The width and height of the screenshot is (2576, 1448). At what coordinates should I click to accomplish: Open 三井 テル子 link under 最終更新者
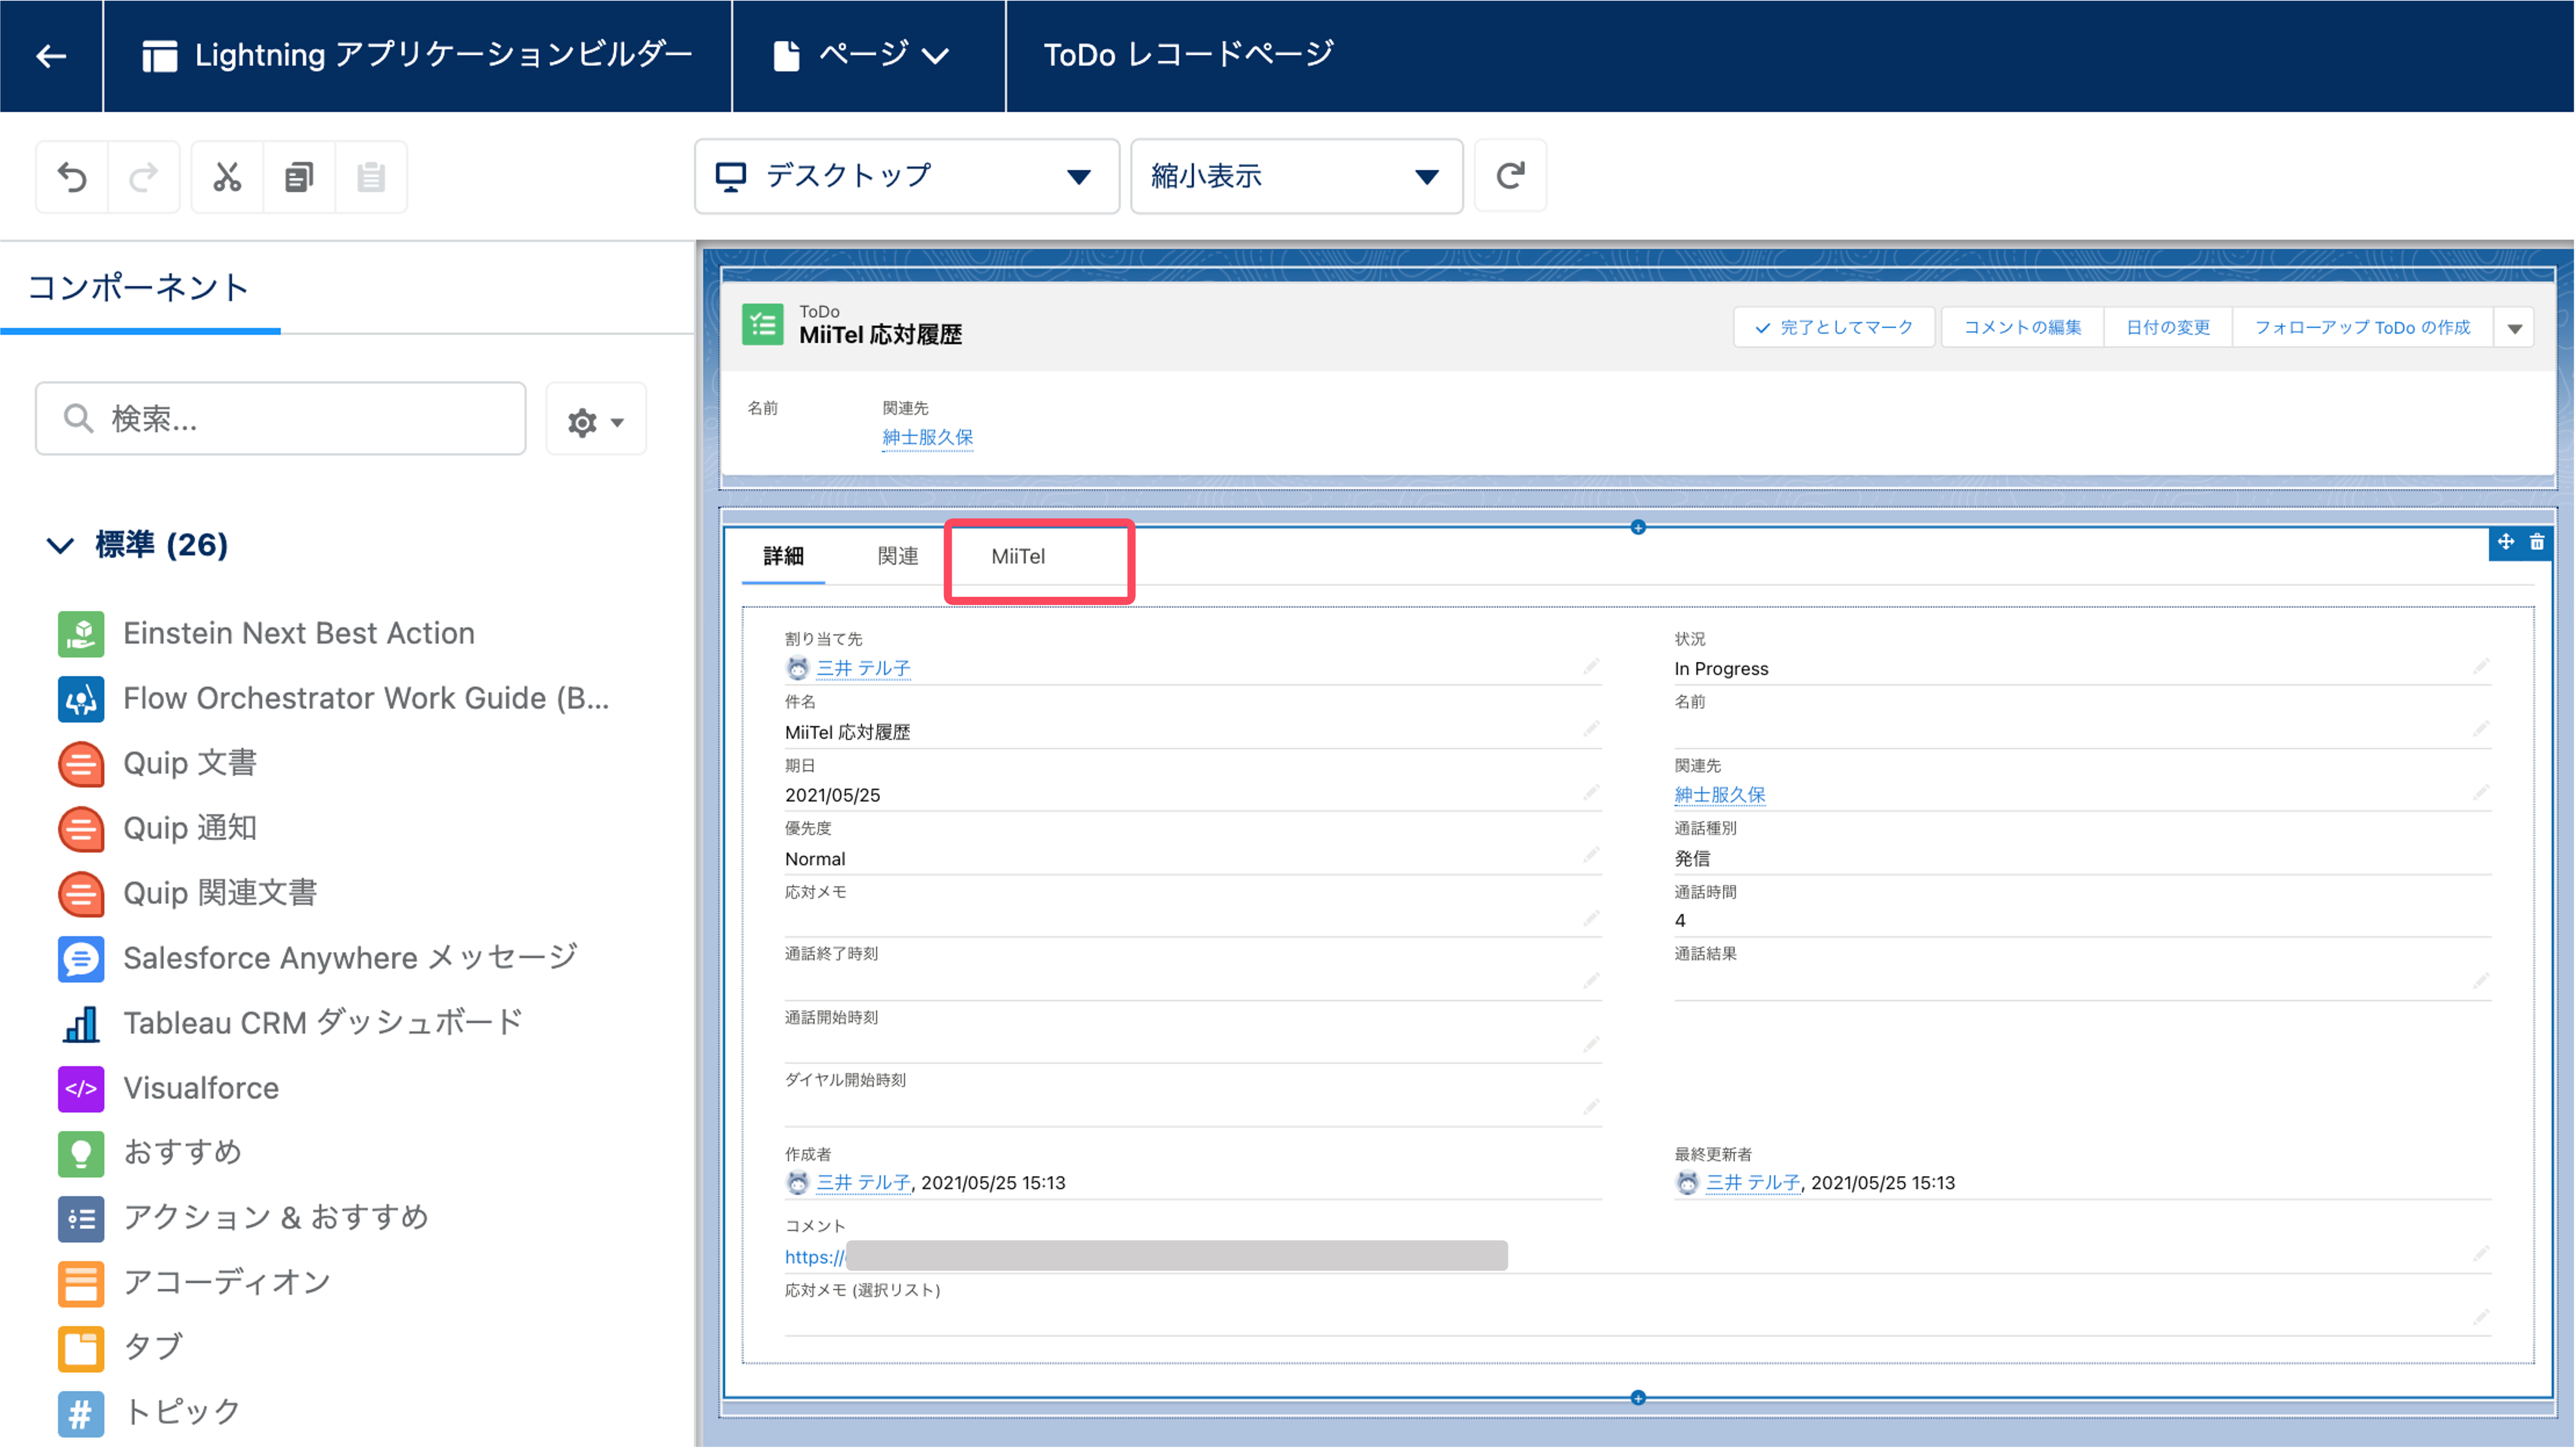pyautogui.click(x=1752, y=1183)
